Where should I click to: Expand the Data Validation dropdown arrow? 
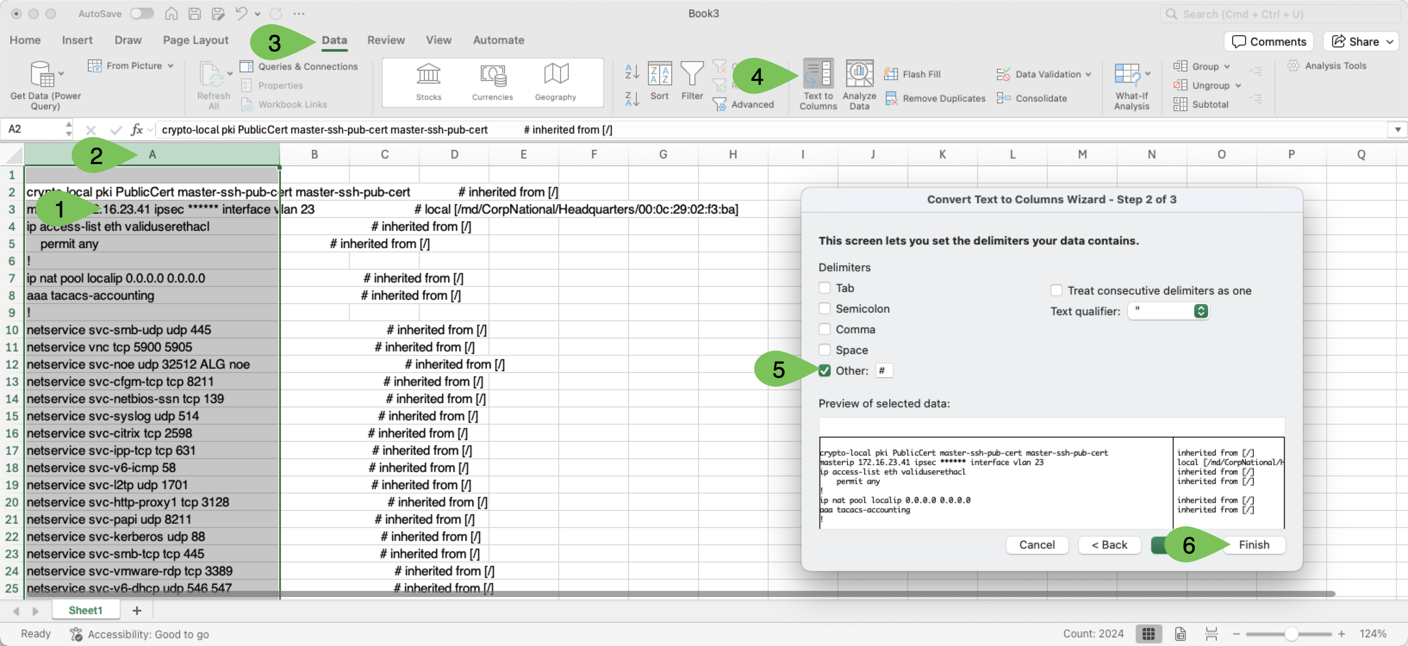click(x=1088, y=75)
